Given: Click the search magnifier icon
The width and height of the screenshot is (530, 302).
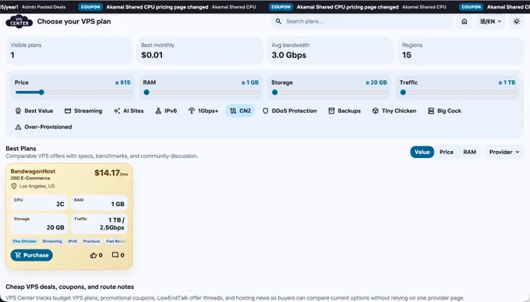Looking at the screenshot, I should click(278, 21).
